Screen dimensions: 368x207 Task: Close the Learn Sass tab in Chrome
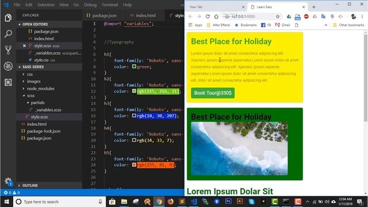coord(304,7)
